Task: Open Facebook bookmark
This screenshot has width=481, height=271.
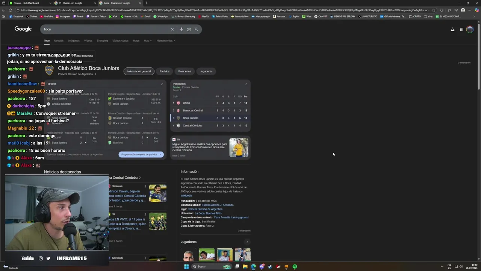Action: (16, 17)
